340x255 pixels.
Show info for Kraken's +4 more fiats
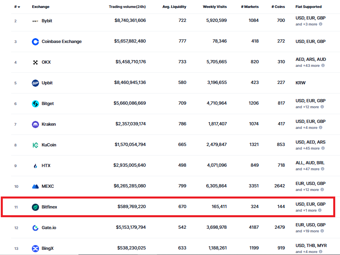click(320, 128)
